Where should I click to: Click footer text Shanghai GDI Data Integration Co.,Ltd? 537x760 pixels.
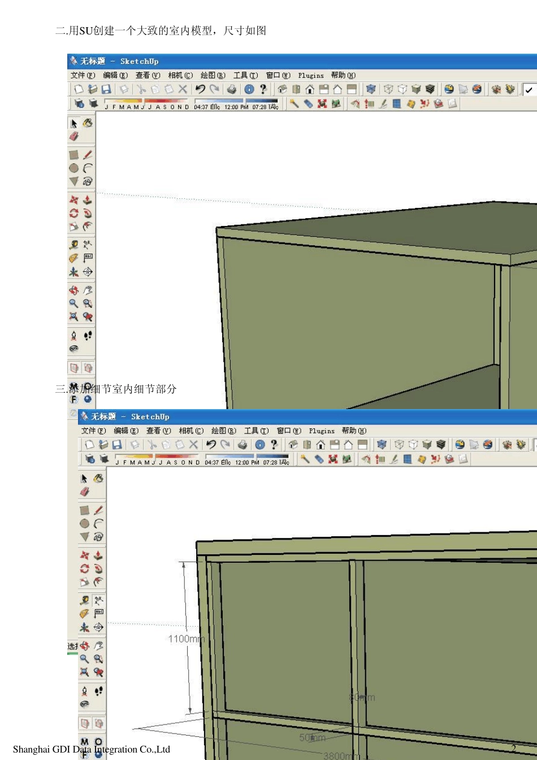(x=92, y=749)
